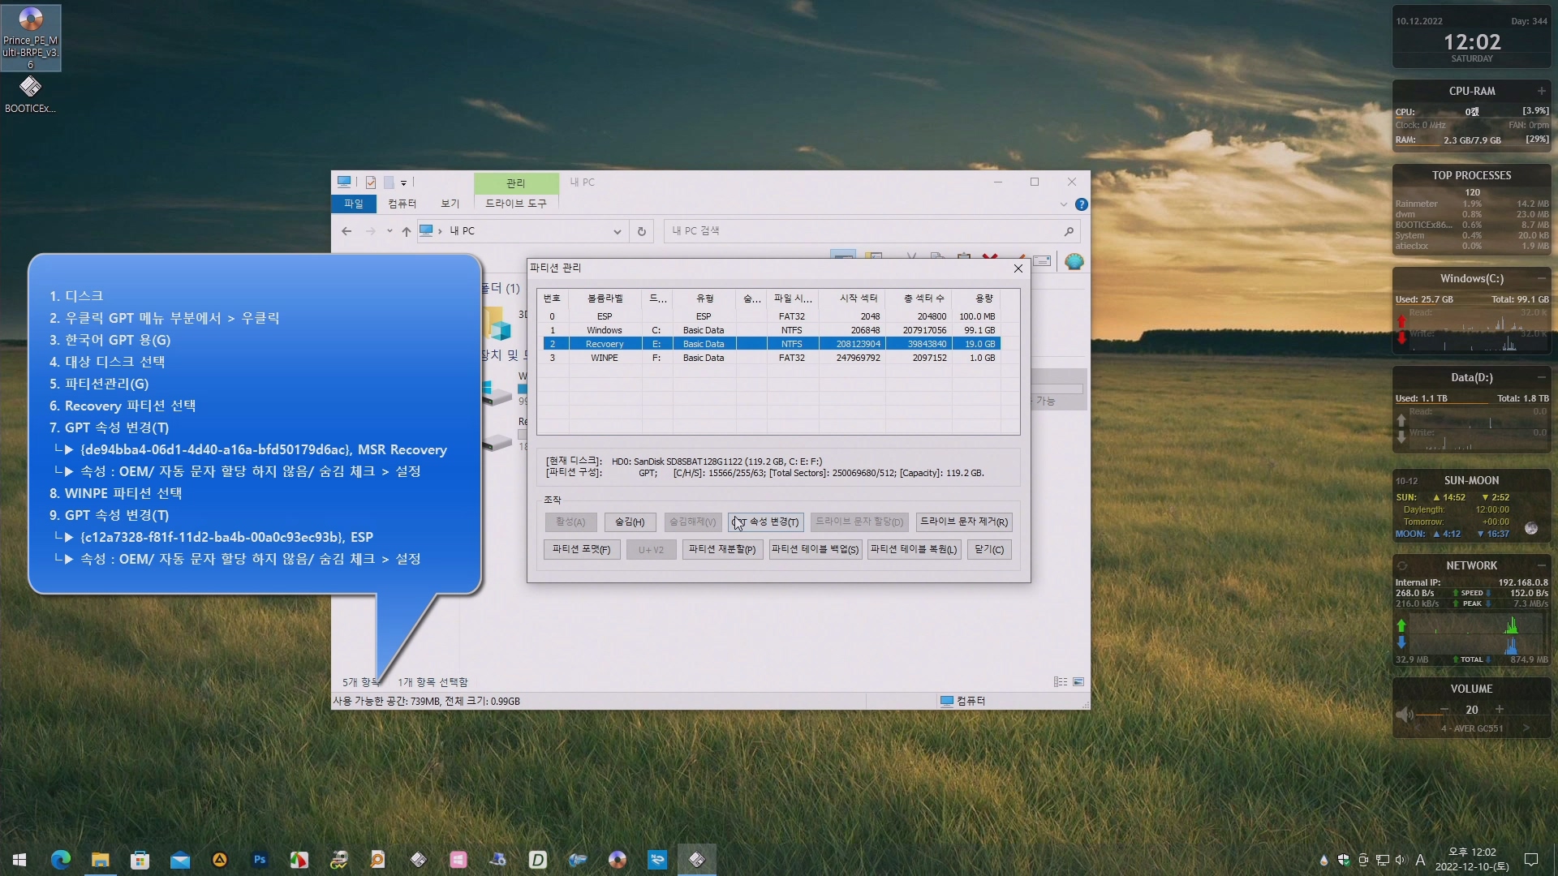
Task: Go up one folder level in Explorer
Action: 406,231
